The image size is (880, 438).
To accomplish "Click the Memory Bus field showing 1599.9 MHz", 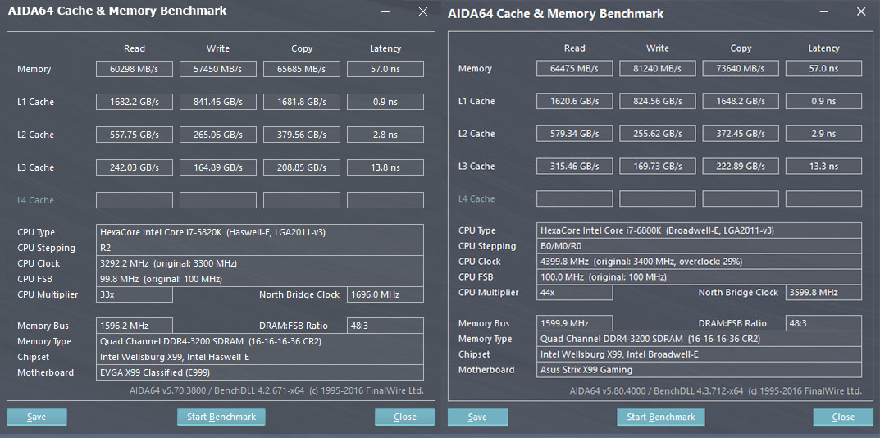I will click(x=575, y=323).
